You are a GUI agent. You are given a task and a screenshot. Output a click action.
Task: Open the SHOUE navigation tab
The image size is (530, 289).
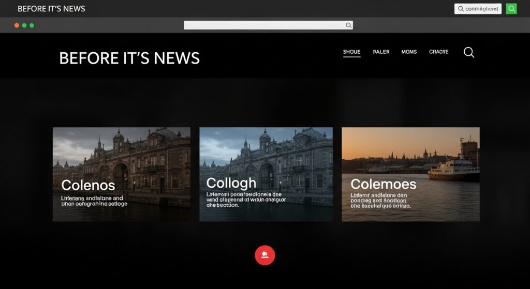(x=351, y=52)
